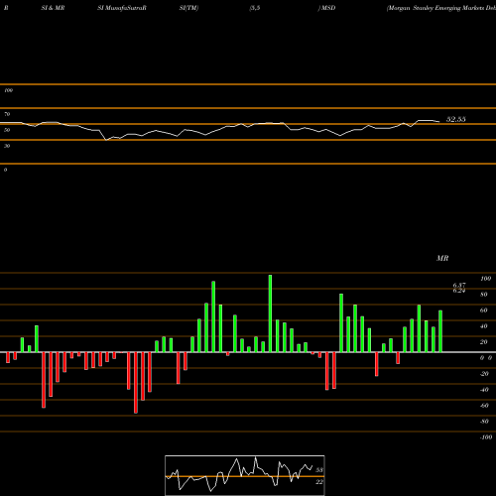This screenshot has height=496, width=496.
Task: Click the MR axis label -80
Action: pyautogui.click(x=484, y=422)
